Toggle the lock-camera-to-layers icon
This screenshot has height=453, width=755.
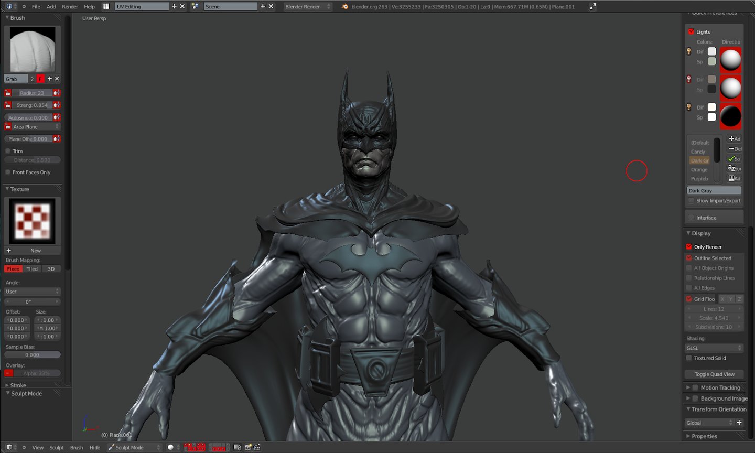tap(237, 447)
